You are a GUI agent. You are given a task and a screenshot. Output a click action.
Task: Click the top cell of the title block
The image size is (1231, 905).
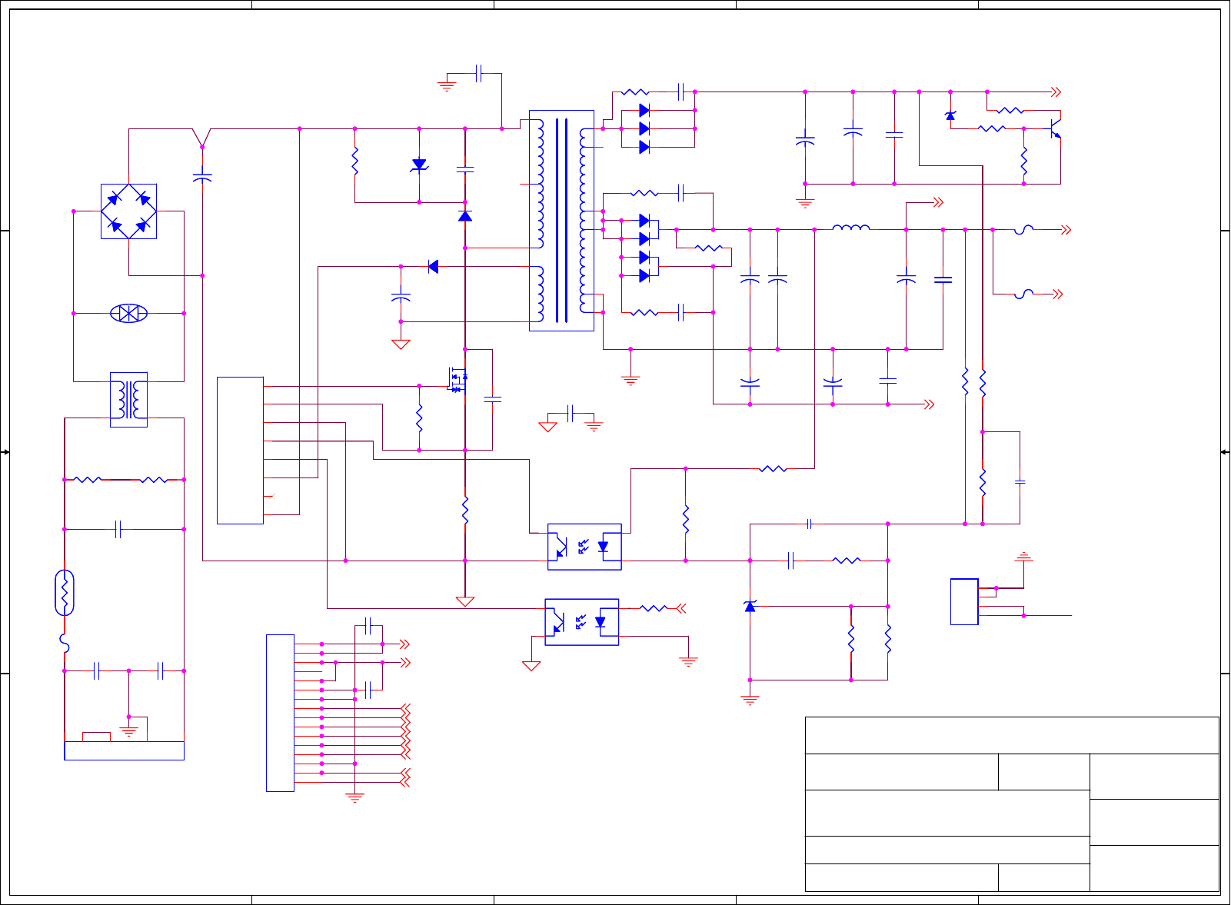point(1012,735)
